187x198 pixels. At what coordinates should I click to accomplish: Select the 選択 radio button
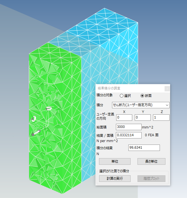tap(121, 96)
